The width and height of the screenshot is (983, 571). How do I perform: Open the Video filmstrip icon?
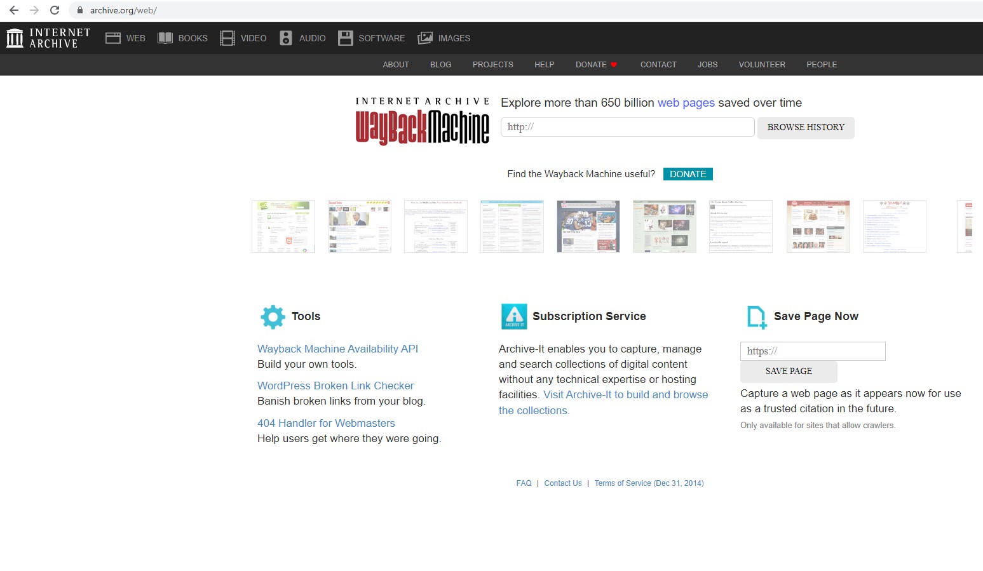tap(227, 38)
